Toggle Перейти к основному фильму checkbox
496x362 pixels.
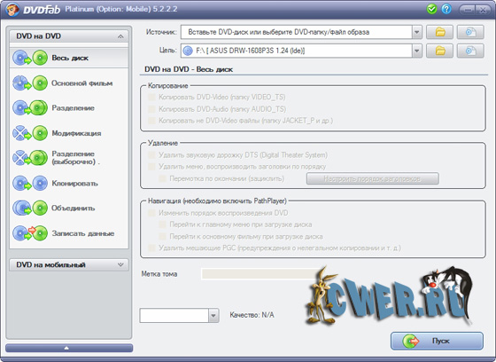coord(163,237)
